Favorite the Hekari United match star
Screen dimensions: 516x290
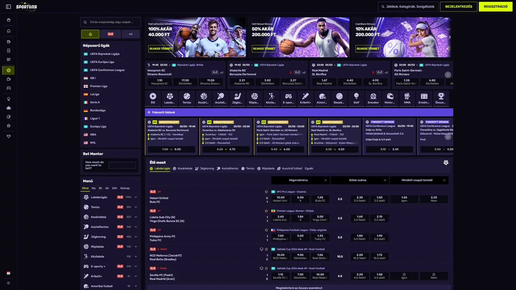pyautogui.click(x=267, y=192)
